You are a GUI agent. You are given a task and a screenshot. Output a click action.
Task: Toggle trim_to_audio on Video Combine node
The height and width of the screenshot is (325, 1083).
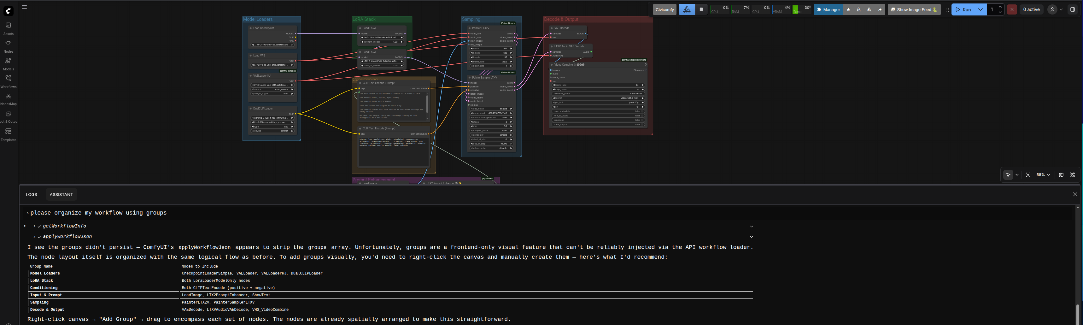[x=598, y=115]
